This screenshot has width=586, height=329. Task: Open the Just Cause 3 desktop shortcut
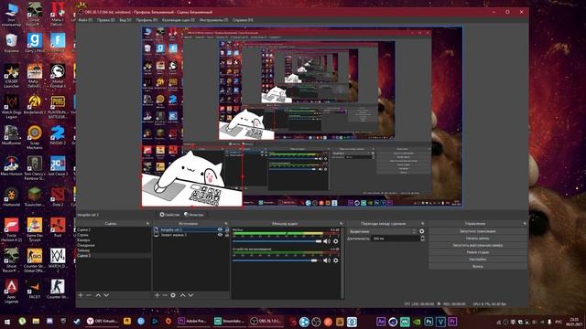pos(57,166)
